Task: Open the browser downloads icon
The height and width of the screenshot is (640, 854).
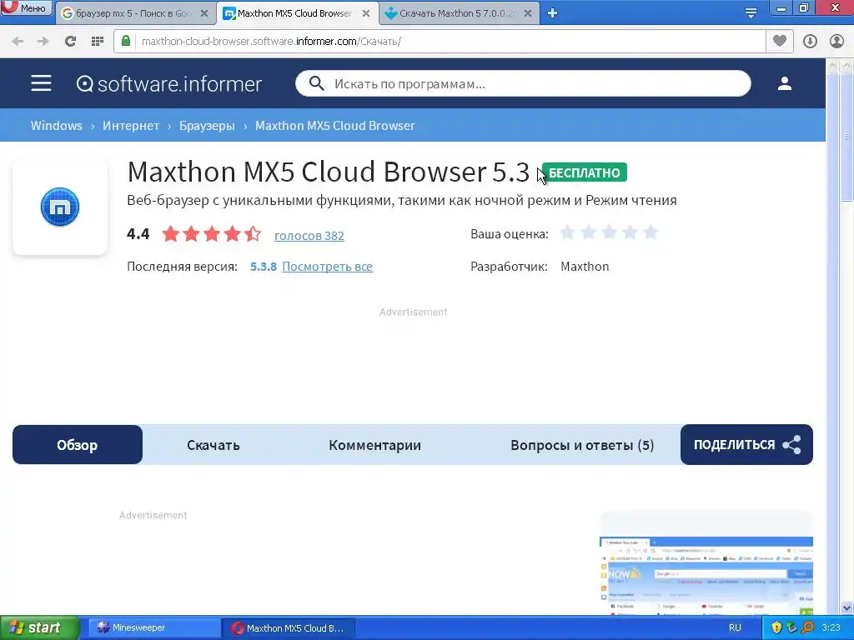Action: pos(810,42)
